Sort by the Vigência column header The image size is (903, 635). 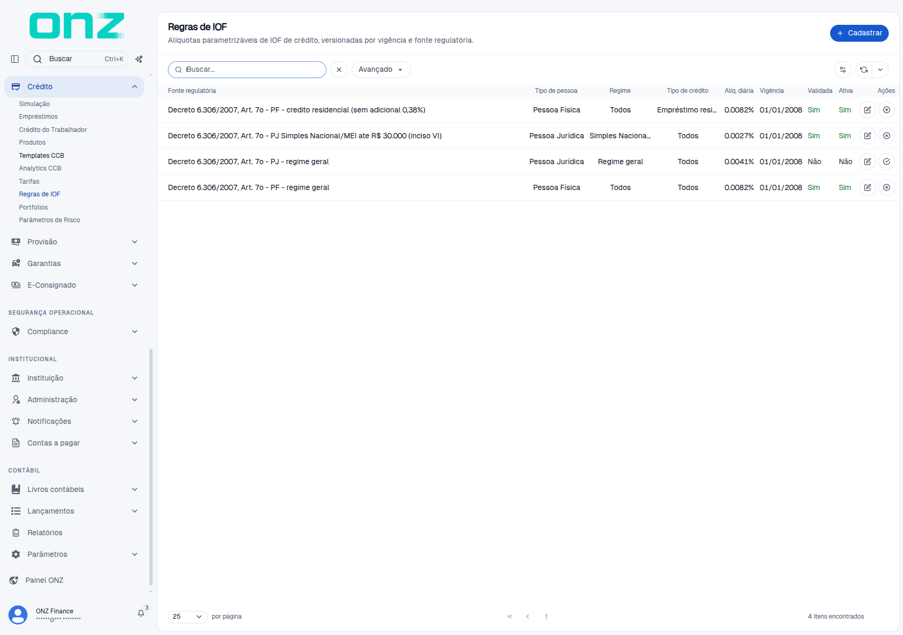point(772,91)
